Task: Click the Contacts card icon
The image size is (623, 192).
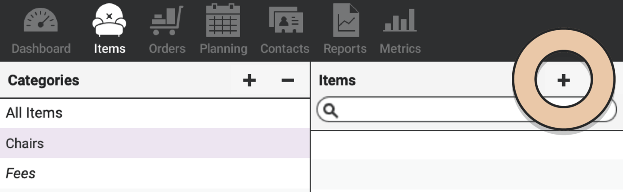Action: [285, 21]
